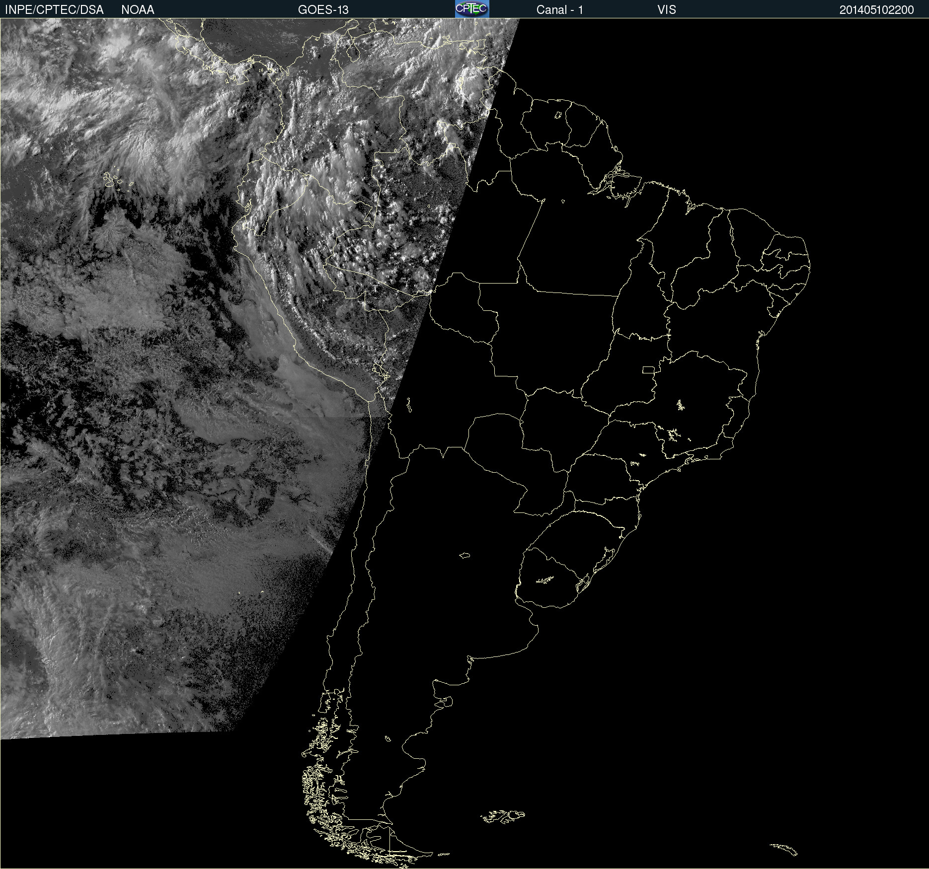929x869 pixels.
Task: Click the 201405102200 timestamp
Action: tap(877, 10)
